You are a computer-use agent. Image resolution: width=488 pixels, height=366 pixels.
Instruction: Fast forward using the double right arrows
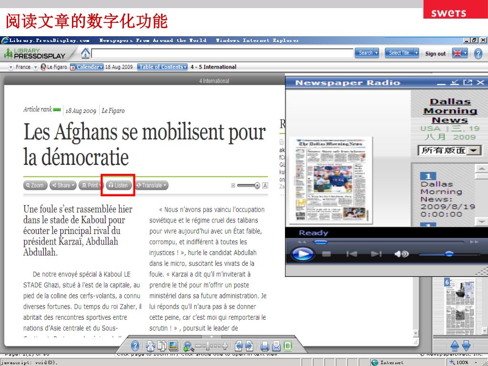click(x=474, y=242)
